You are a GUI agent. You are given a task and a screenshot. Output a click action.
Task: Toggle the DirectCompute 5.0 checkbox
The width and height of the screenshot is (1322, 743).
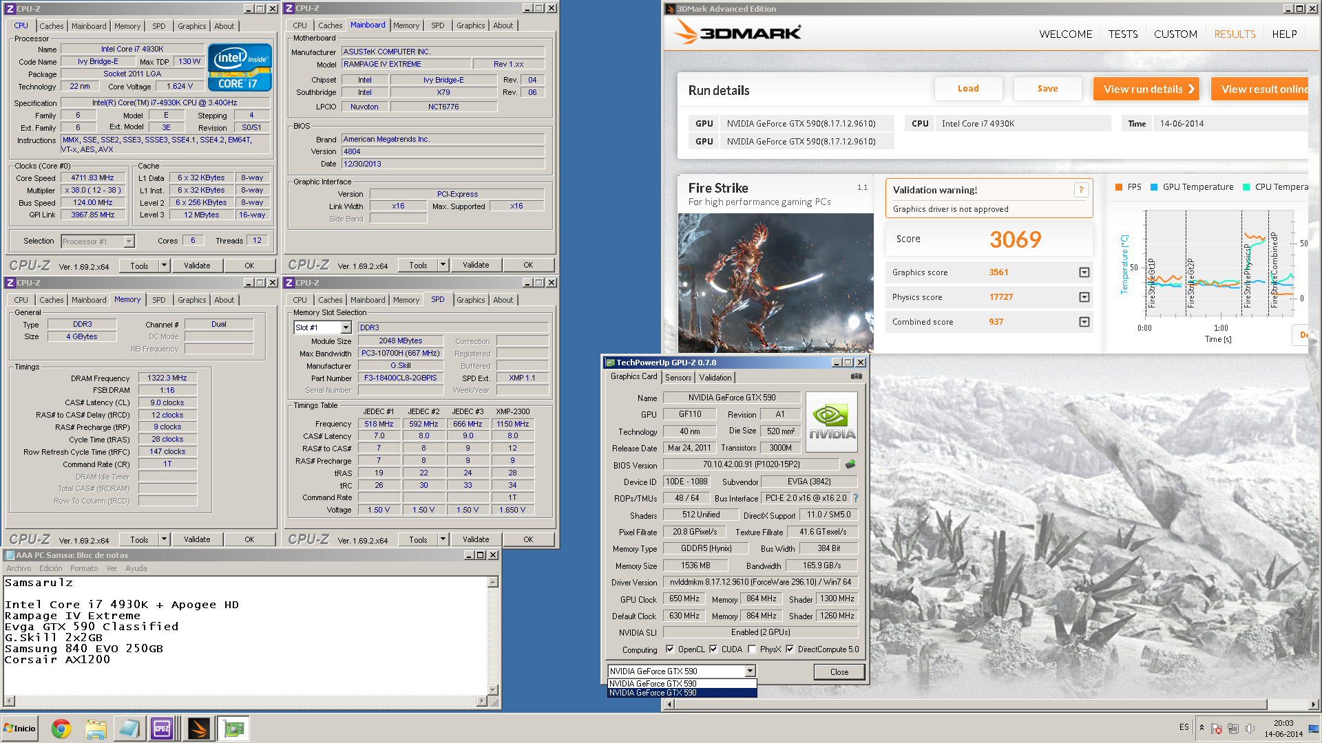pyautogui.click(x=790, y=649)
